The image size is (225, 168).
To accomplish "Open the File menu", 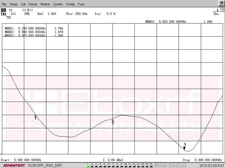I will (4, 4).
